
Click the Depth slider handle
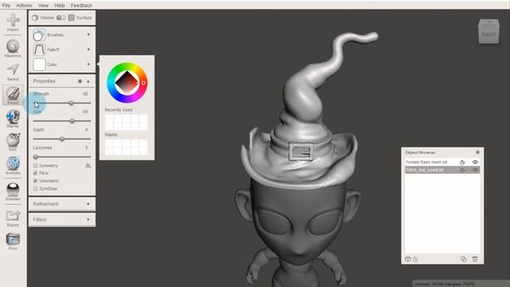click(62, 139)
